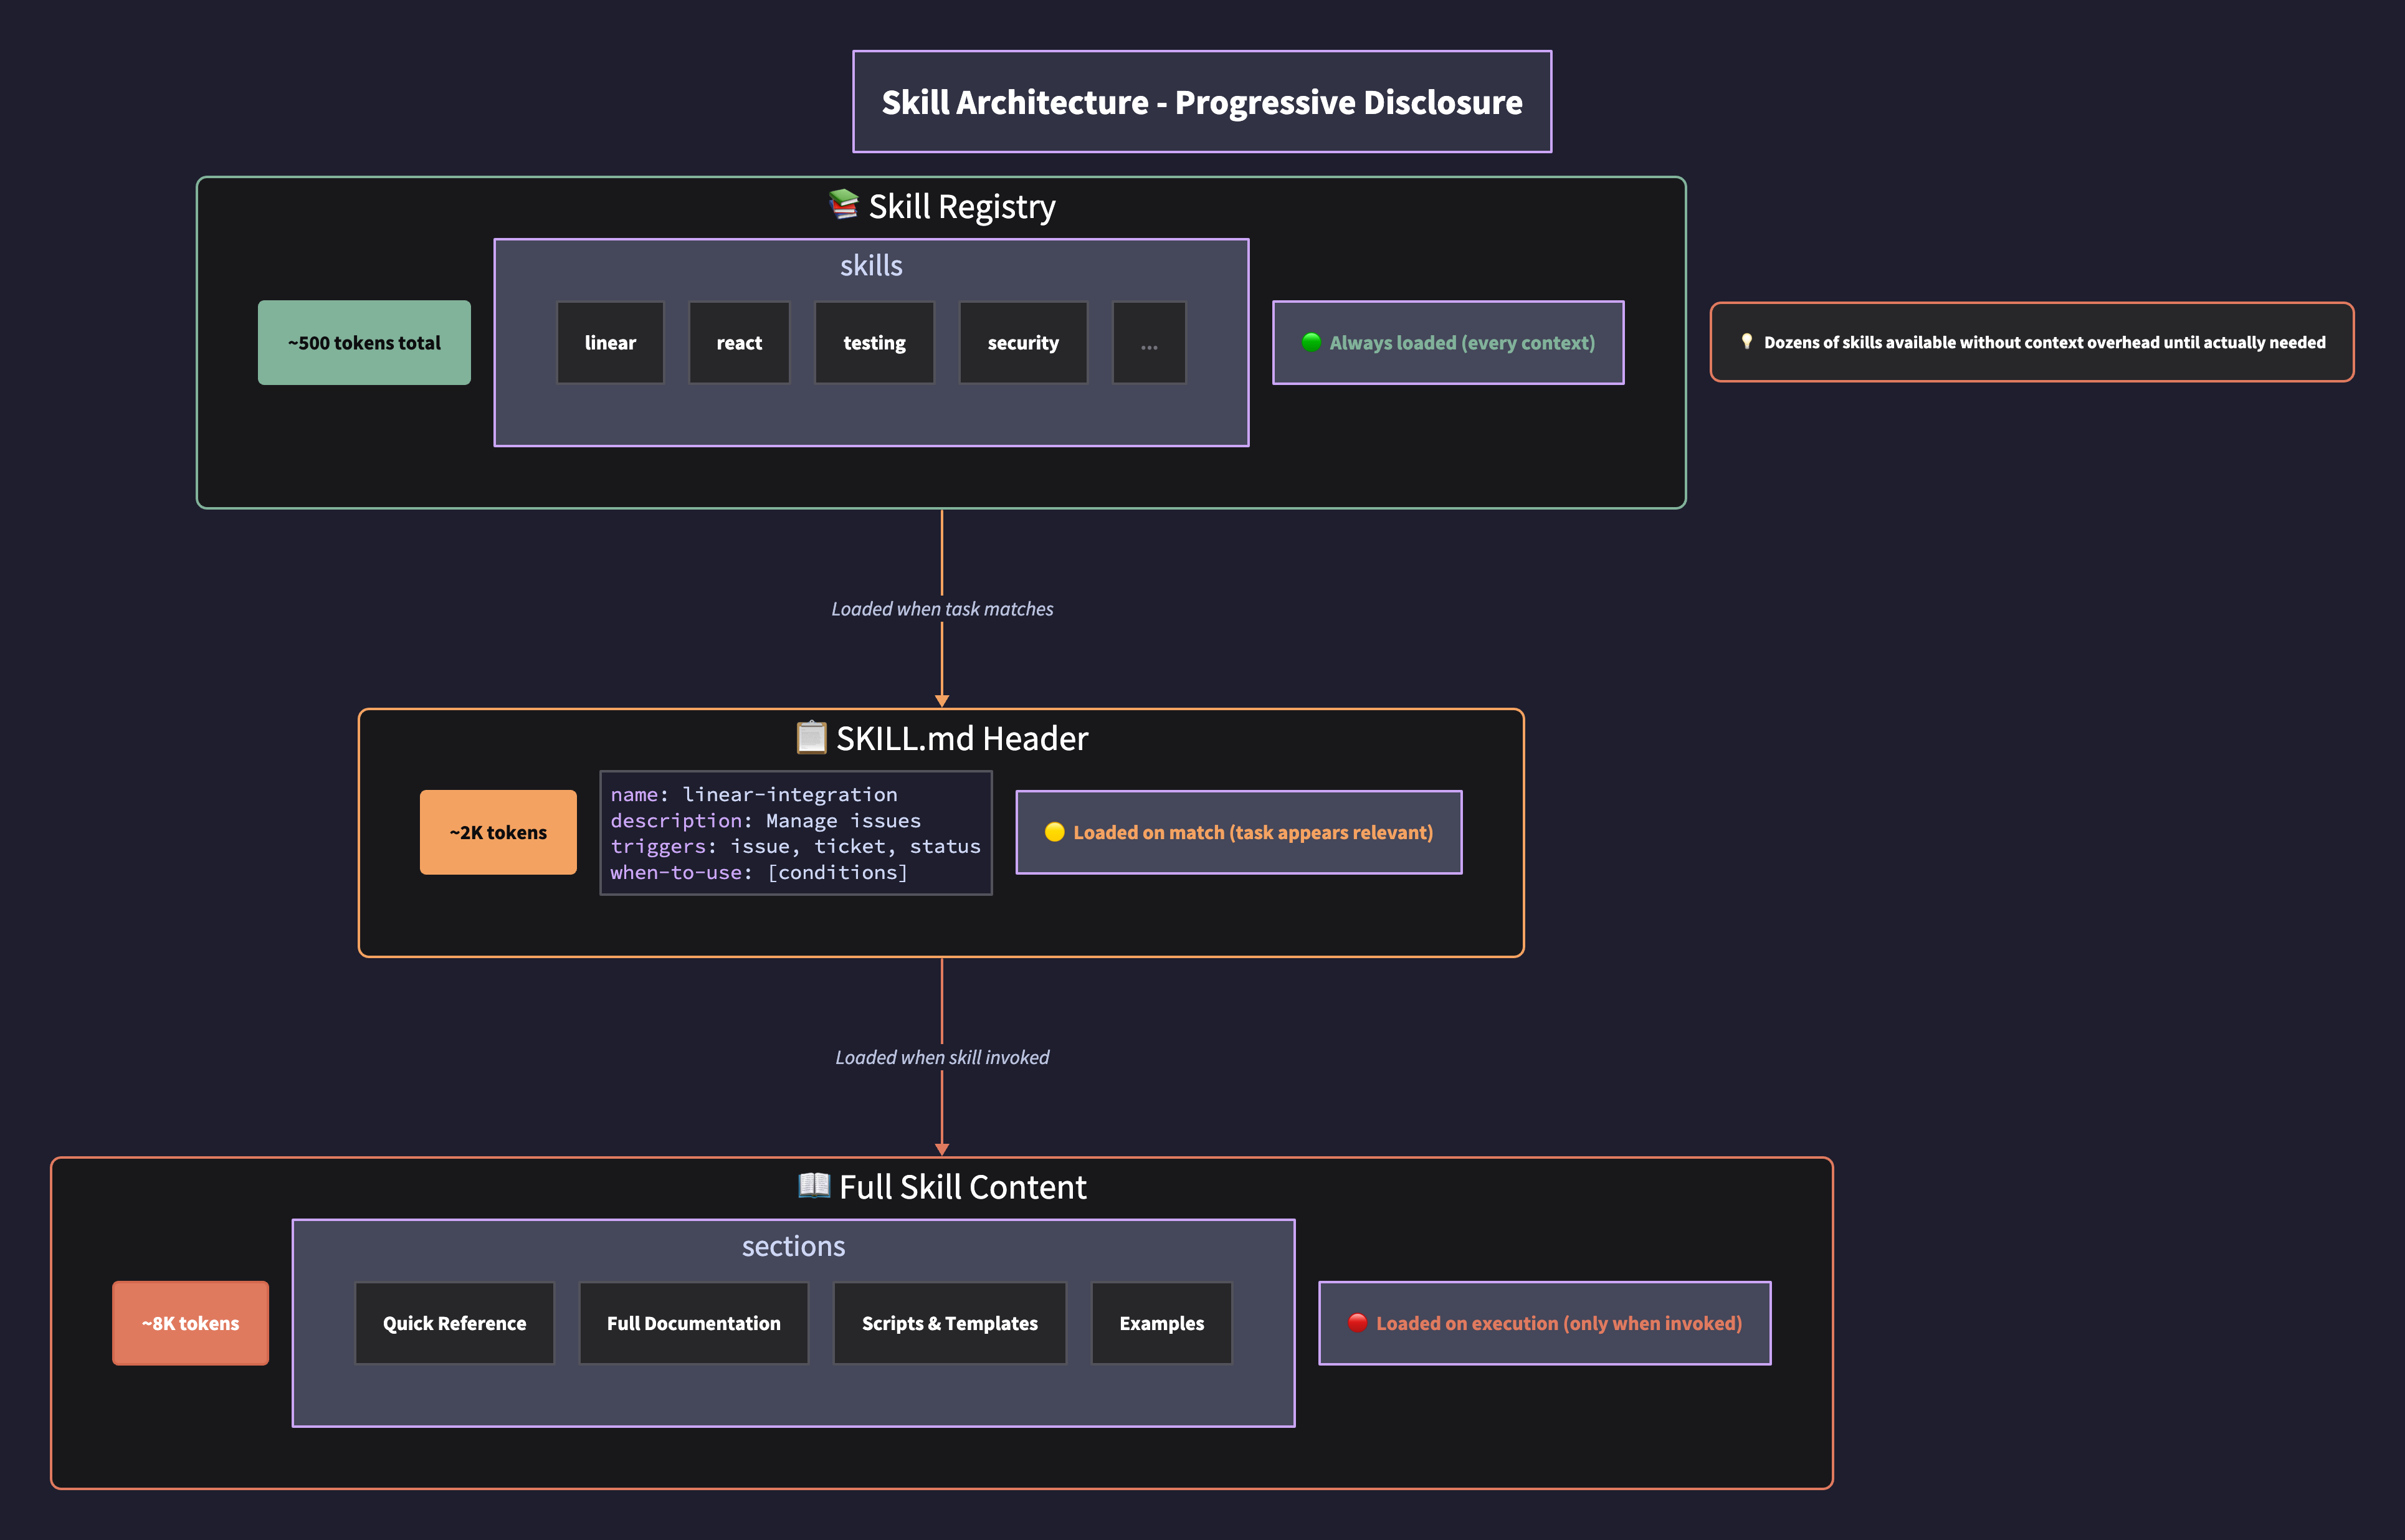Open the Quick Reference section
Screen dimensions: 2405x1540
tap(454, 1323)
